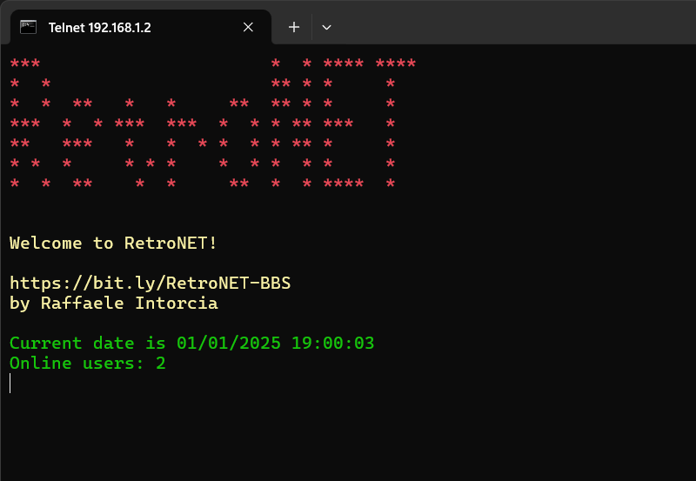Click the "Online users: 2" line
696x481 pixels.
click(88, 364)
